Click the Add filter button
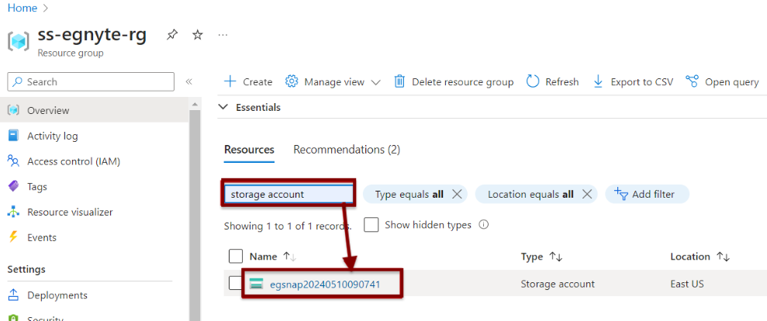Viewport: 767px width, 321px height. point(647,195)
